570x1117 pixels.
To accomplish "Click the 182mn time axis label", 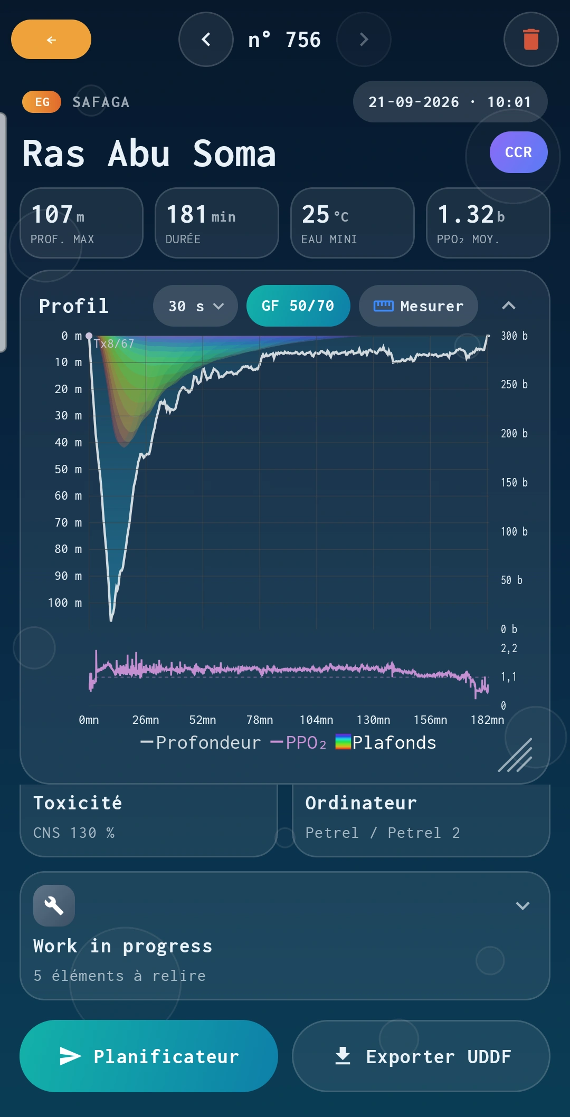I will click(x=487, y=720).
